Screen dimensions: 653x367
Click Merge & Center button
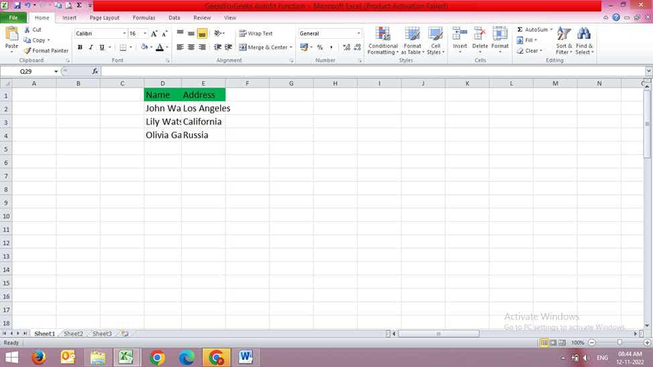(x=263, y=48)
